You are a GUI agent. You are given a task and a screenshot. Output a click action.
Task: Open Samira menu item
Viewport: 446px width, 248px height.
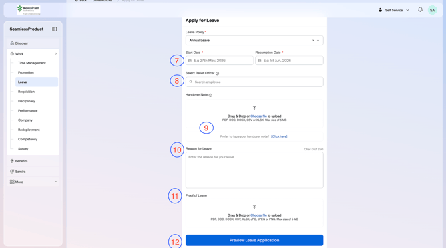(33, 172)
